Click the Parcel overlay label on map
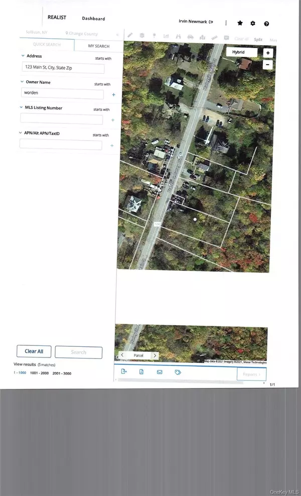This screenshot has height=496, width=301. (138, 355)
